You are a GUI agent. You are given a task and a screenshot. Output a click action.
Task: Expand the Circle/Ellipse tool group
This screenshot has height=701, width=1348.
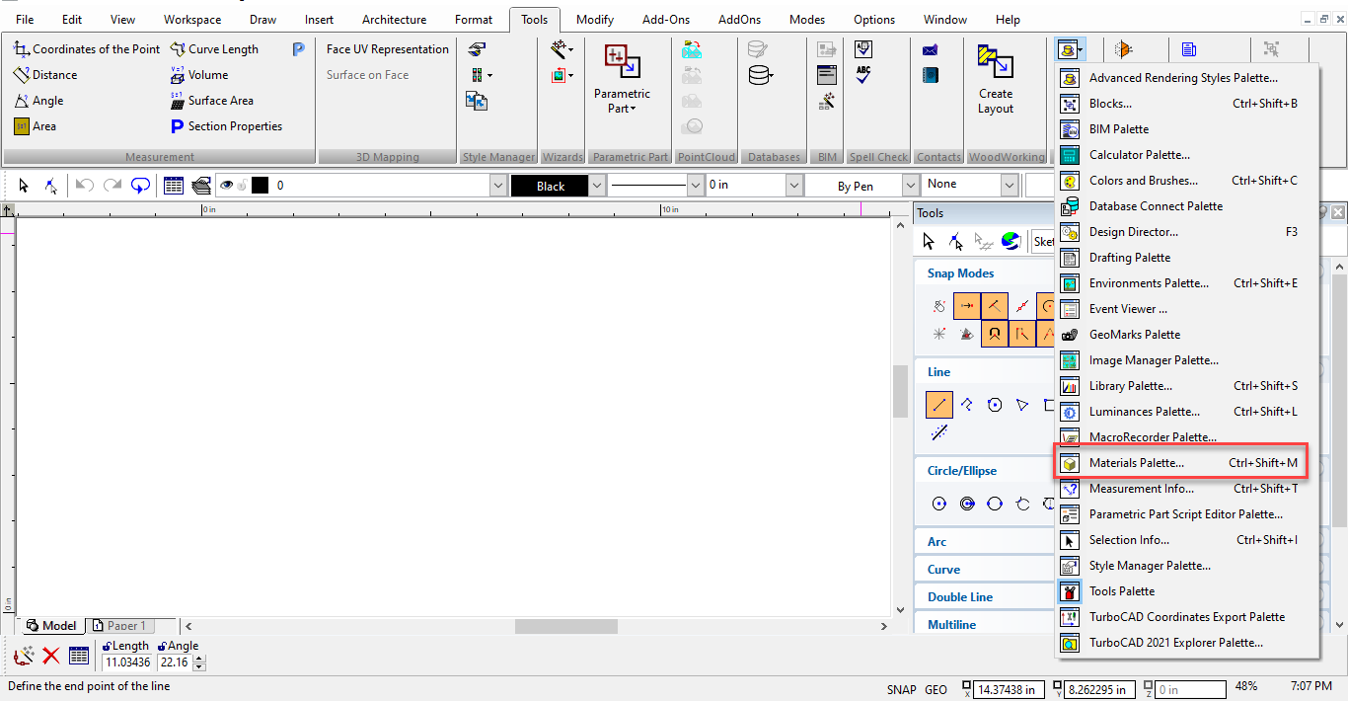pyautogui.click(x=962, y=471)
